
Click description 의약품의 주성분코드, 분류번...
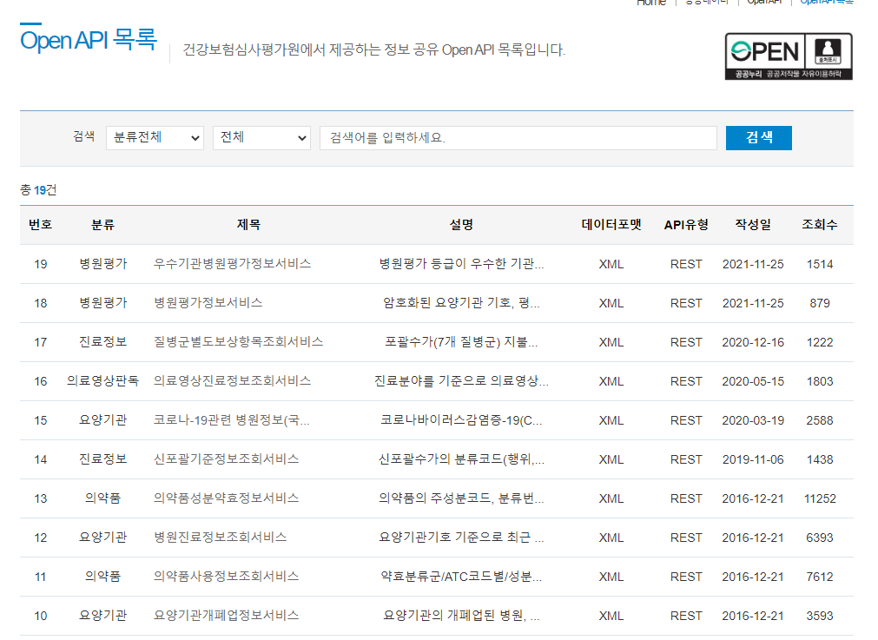[x=461, y=498]
